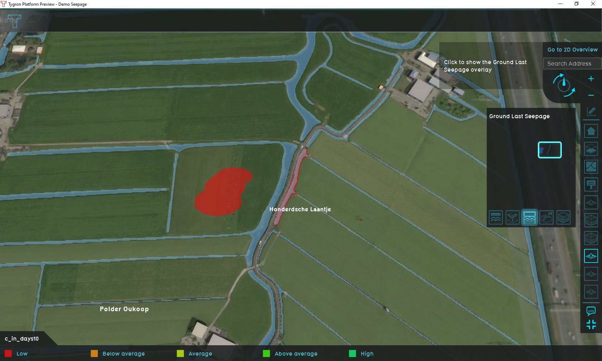The image size is (602, 361).
Task: Click the collapse fullscreen arrows icon
Action: [591, 324]
